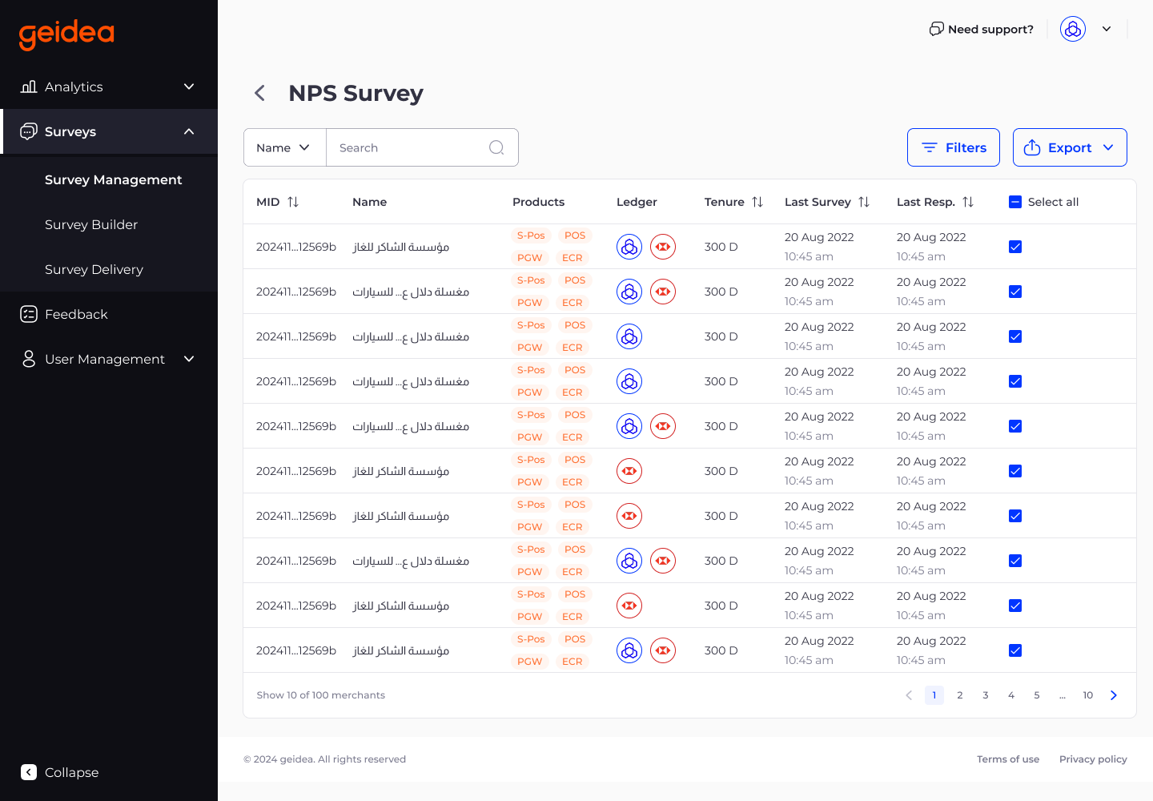The image size is (1153, 801).
Task: Click the profile avatar icon in top bar
Action: [1073, 29]
